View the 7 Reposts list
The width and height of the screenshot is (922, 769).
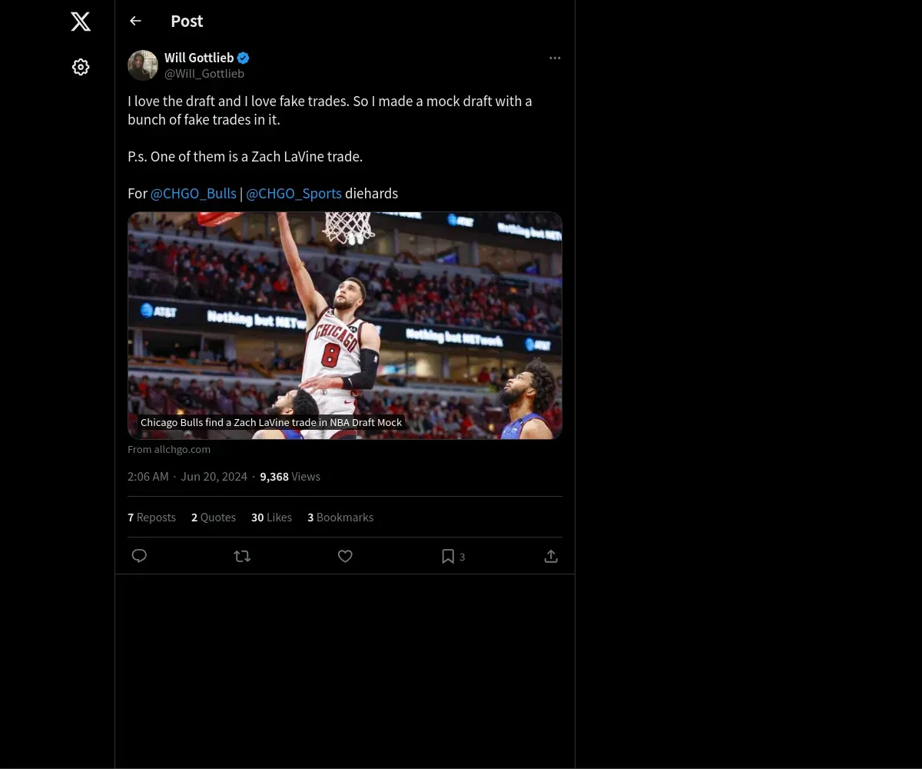(151, 518)
